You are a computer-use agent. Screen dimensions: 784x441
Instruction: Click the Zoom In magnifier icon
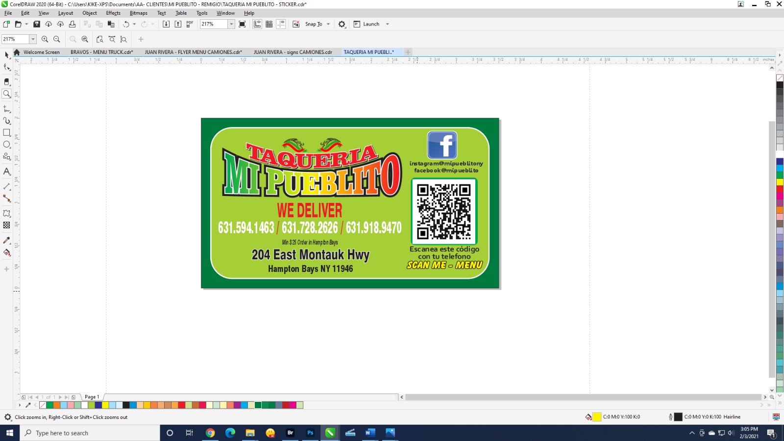coord(45,39)
